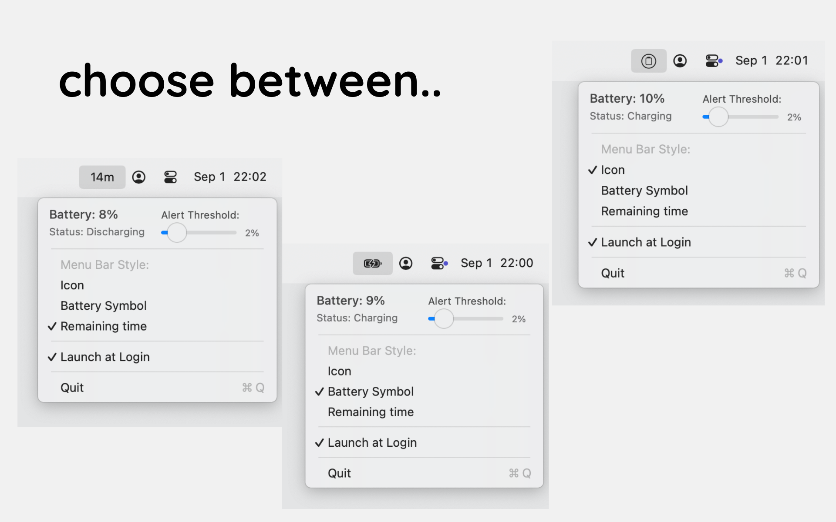Viewport: 836px width, 522px height.
Task: Click the round battery app icon beside 22:01
Action: [x=648, y=61]
